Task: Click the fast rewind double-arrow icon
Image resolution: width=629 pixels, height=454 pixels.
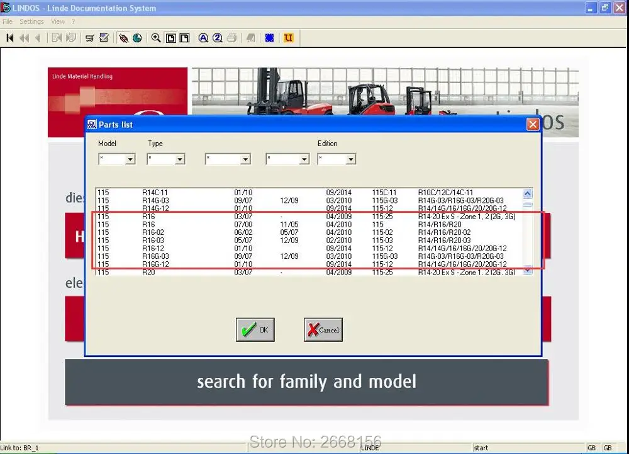Action: click(25, 38)
